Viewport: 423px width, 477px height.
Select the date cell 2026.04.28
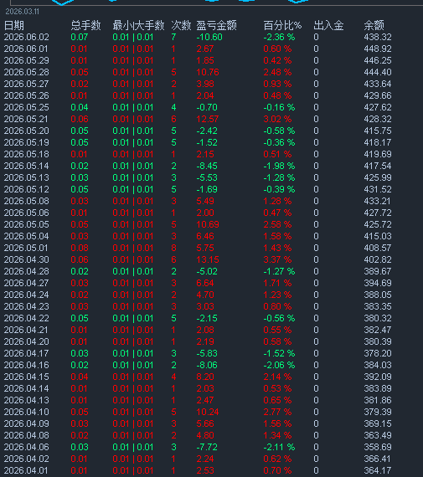tap(27, 271)
